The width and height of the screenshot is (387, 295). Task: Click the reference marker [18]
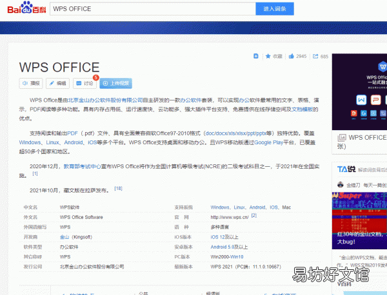(x=118, y=188)
